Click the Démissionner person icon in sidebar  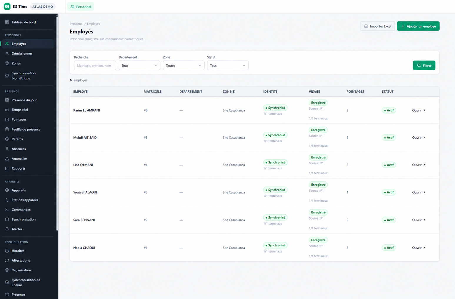[x=7, y=54]
